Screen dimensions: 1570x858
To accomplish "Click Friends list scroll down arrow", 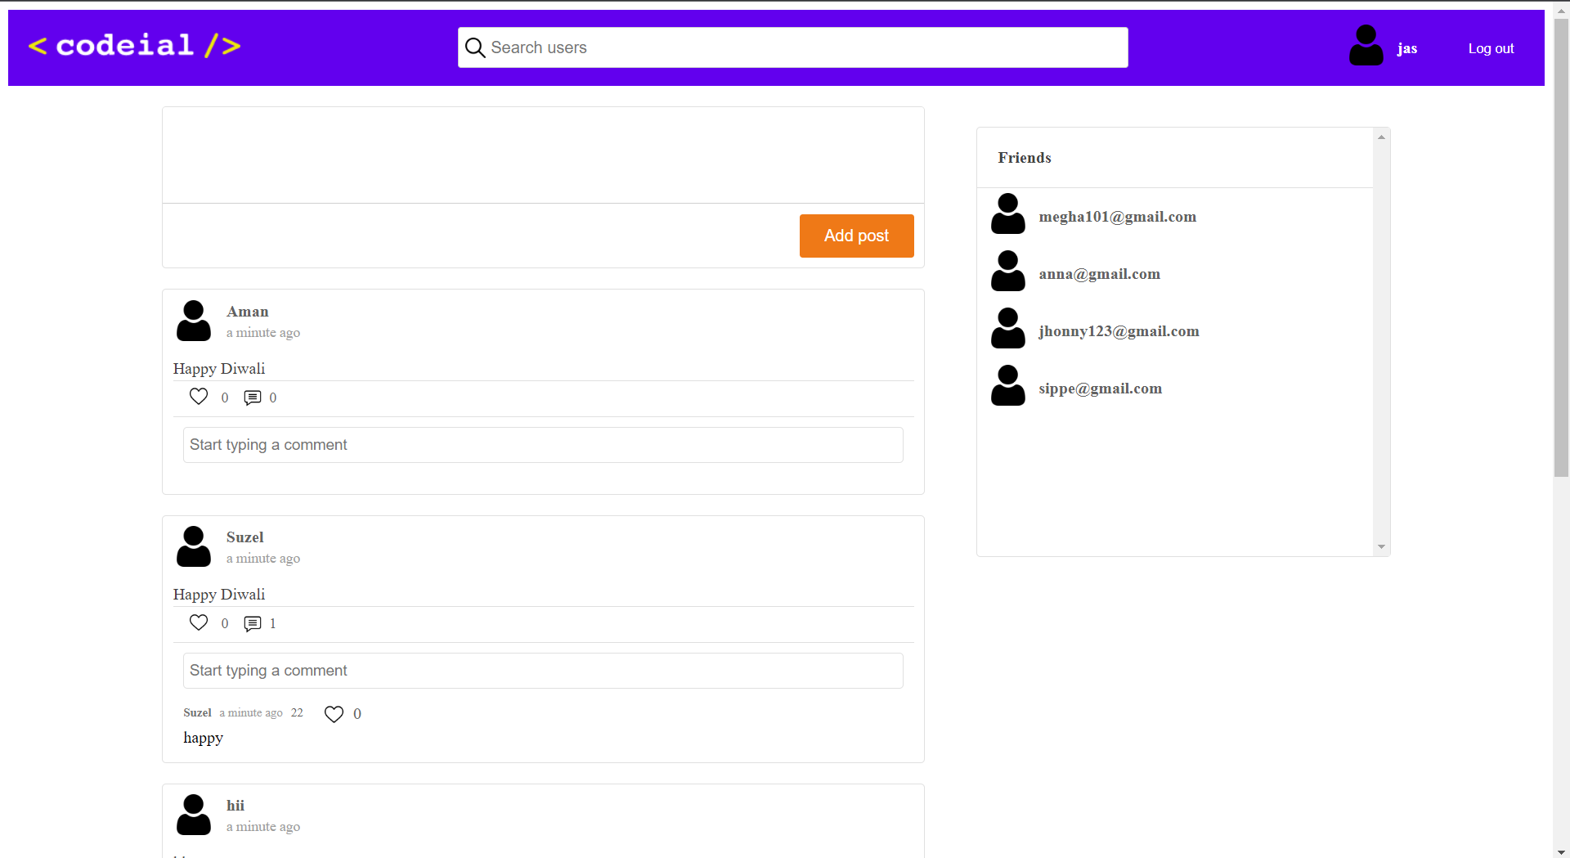I will (x=1381, y=547).
